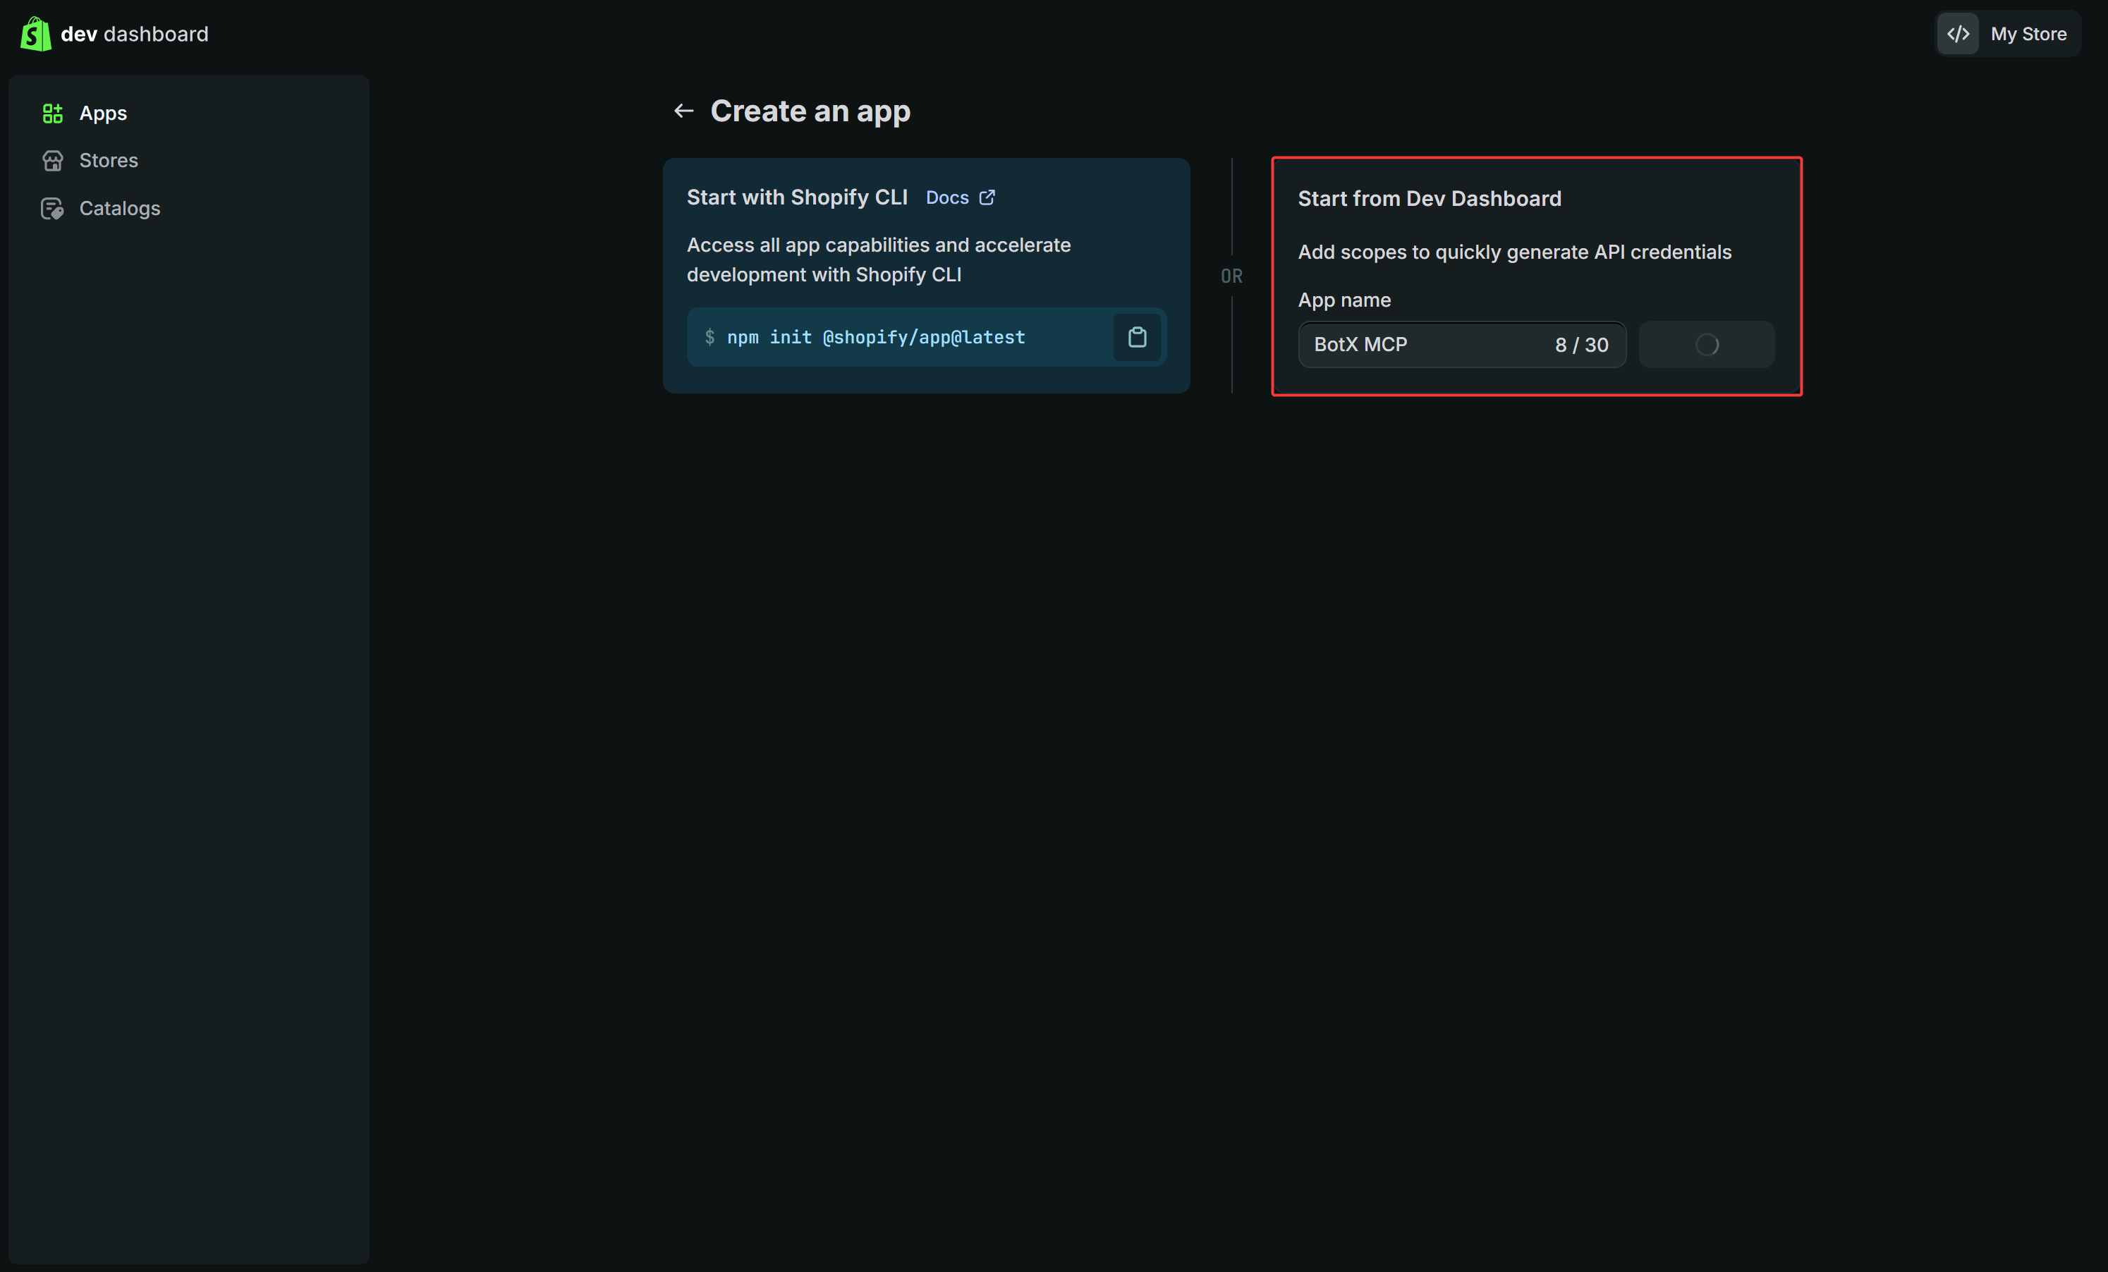Go back using the left arrow icon

[x=683, y=111]
